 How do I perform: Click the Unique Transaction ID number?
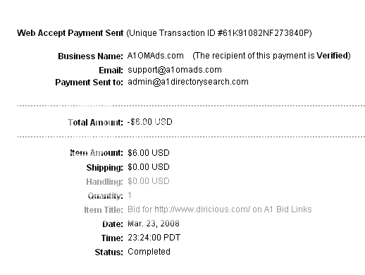coord(264,33)
